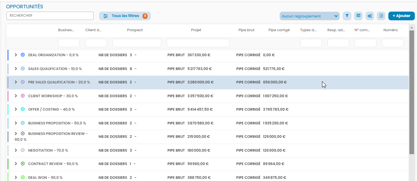
Task: Click the Deal Organization stage circle icon
Action: [x=23, y=55]
